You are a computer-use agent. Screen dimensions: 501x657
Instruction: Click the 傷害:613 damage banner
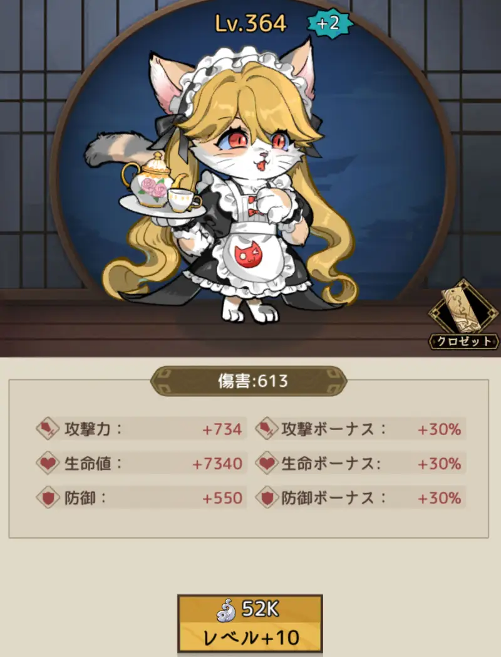click(249, 381)
